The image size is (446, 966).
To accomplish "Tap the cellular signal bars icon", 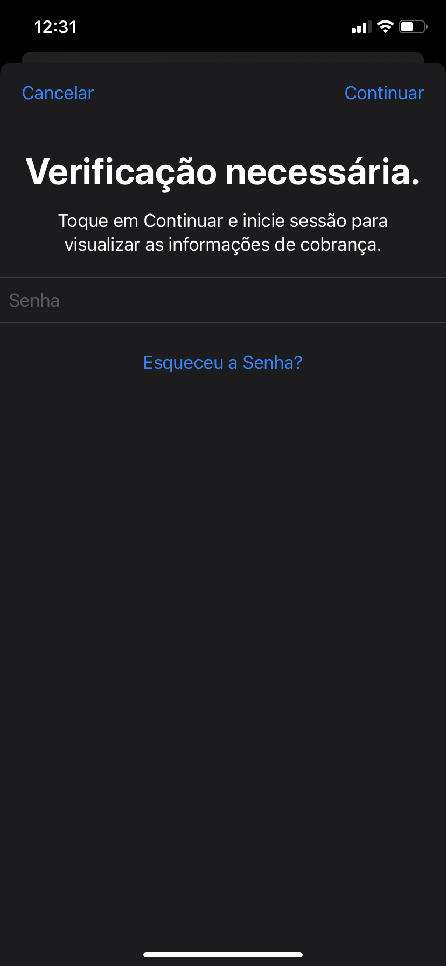I will point(361,27).
